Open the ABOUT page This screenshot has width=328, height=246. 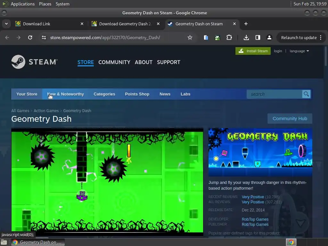click(143, 62)
